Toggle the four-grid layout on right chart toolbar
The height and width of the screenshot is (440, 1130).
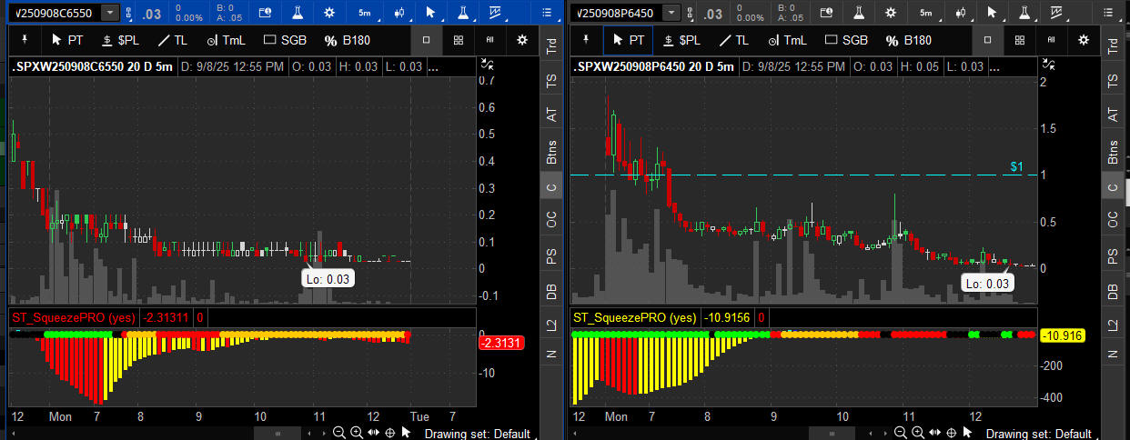coord(1019,40)
